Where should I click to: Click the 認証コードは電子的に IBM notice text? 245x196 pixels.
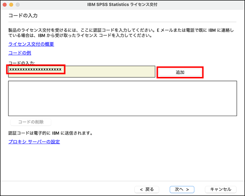(x=50, y=133)
